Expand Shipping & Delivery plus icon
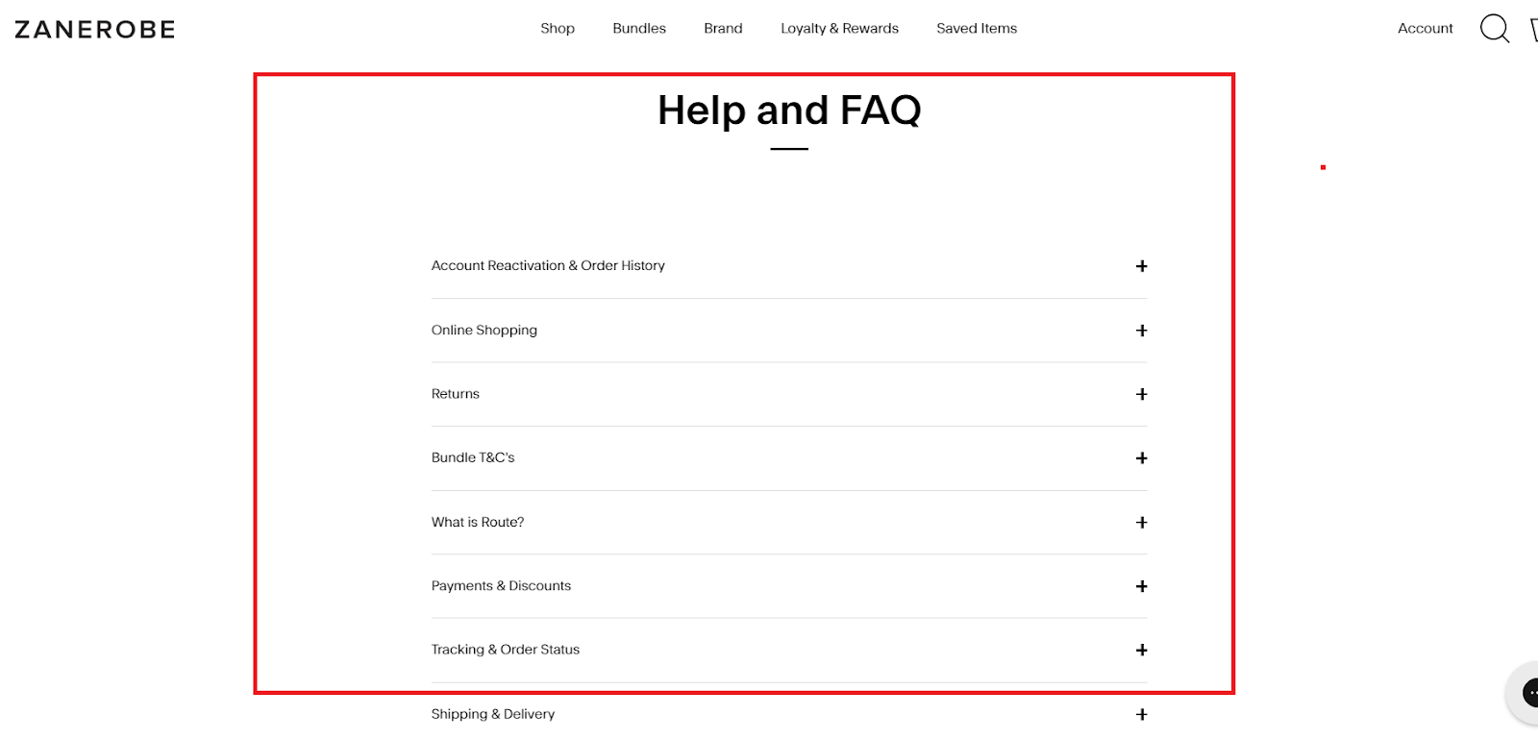The image size is (1538, 739). click(x=1141, y=715)
